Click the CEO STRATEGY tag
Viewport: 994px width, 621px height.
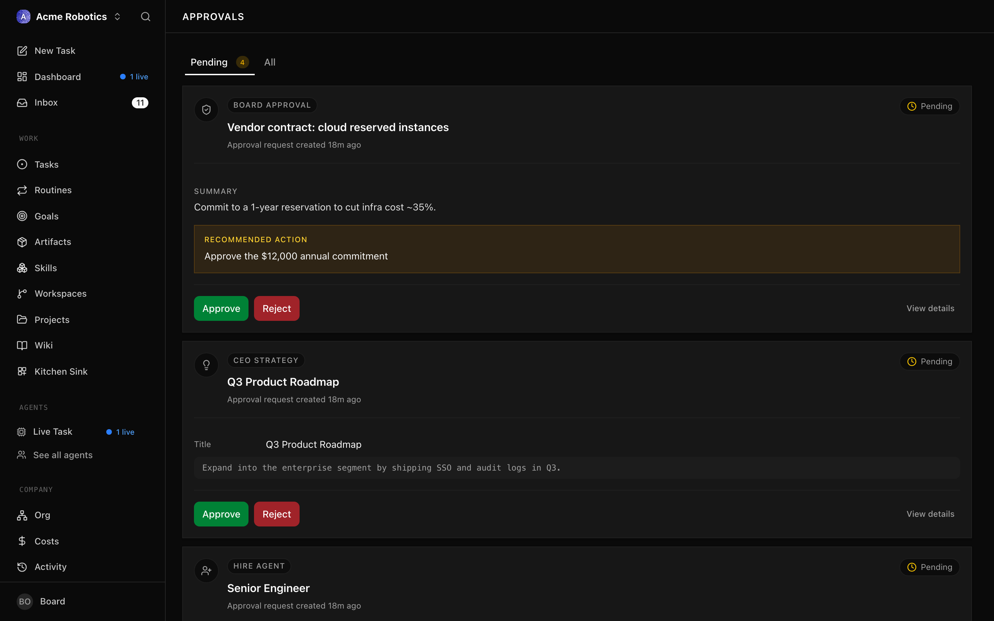(266, 360)
